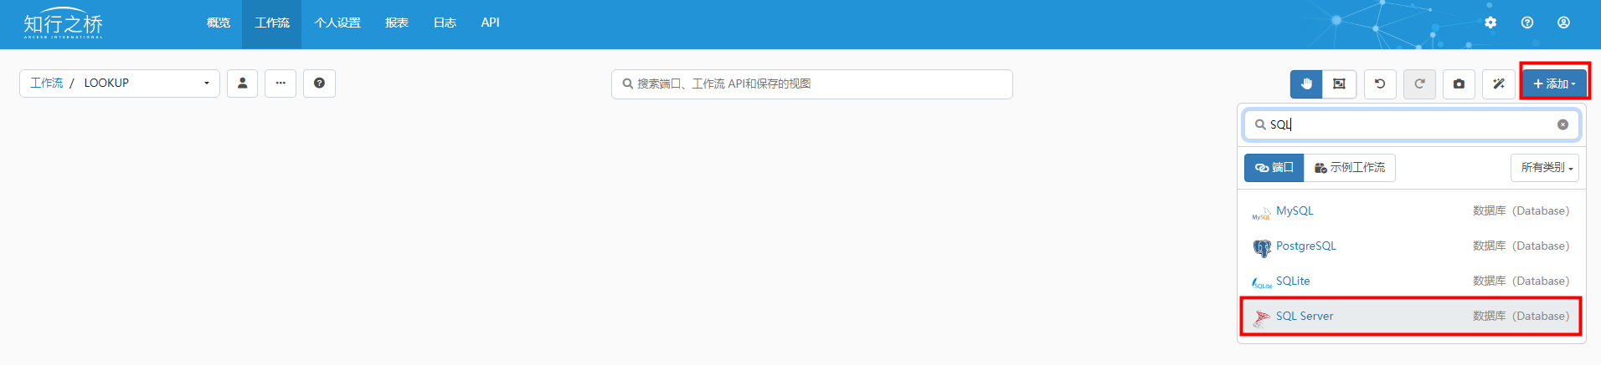
Task: Click the redo arrow button
Action: (1419, 84)
